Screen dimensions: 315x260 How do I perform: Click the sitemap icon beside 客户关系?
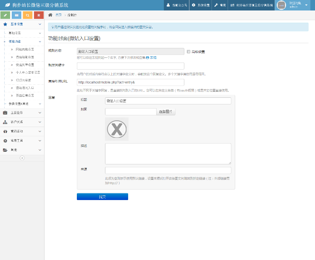(5, 122)
